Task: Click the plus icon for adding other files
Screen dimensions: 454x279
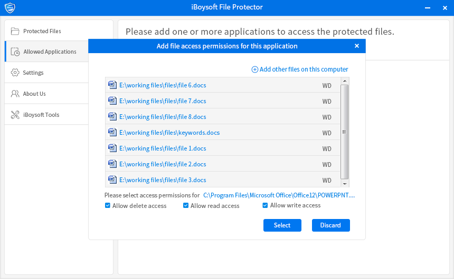Action: tap(255, 69)
